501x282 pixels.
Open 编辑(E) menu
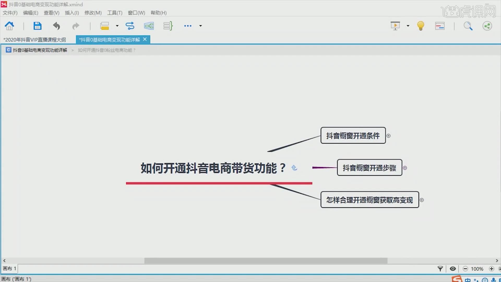pyautogui.click(x=31, y=13)
